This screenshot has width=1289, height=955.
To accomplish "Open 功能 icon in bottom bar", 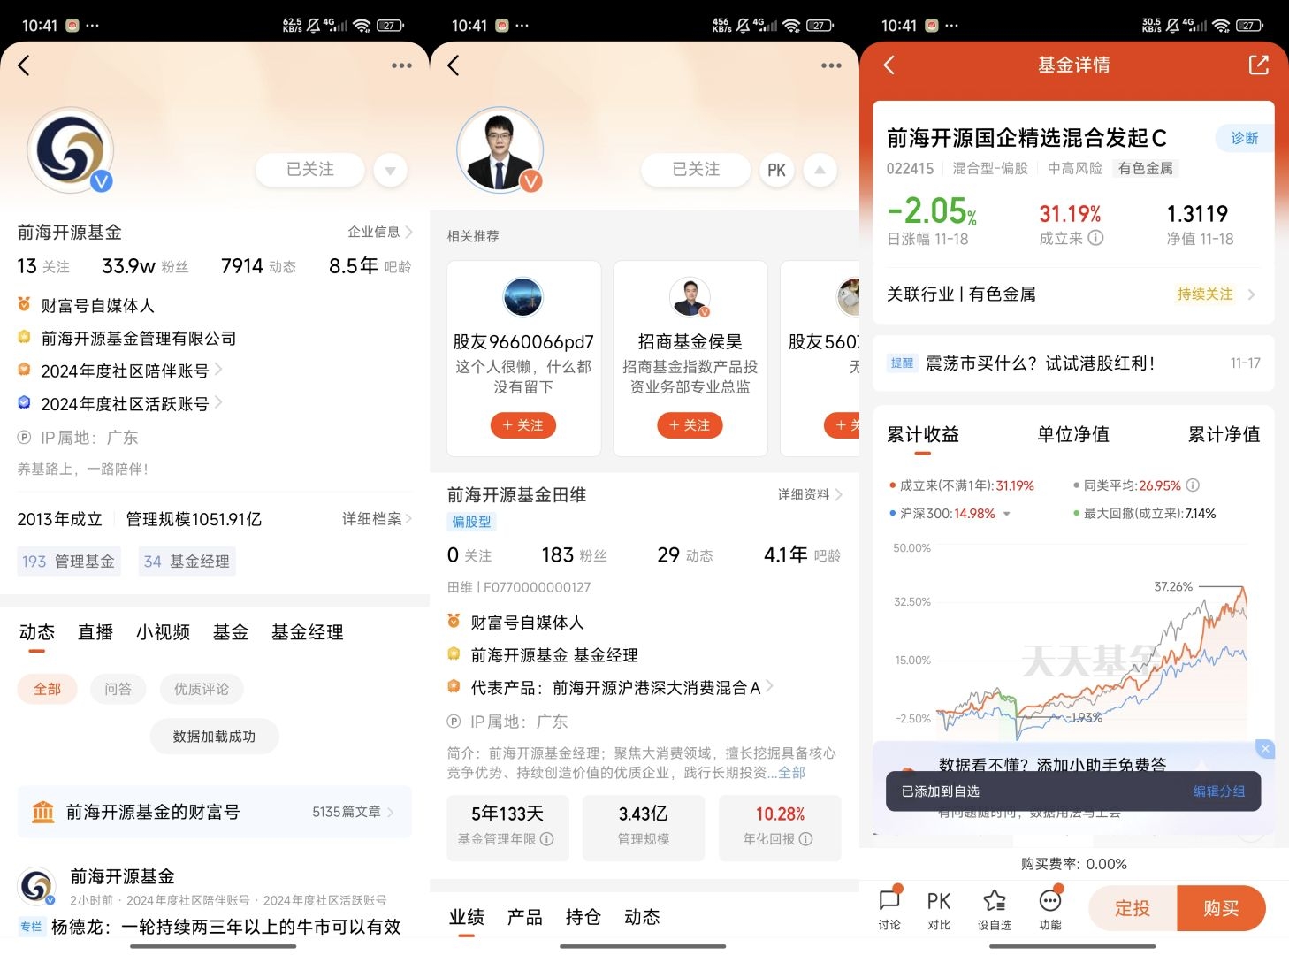I will (x=1050, y=908).
